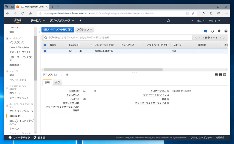The image size is (234, 144).
Task: Toggle reading view icon in address bar
Action: (x=187, y=13)
